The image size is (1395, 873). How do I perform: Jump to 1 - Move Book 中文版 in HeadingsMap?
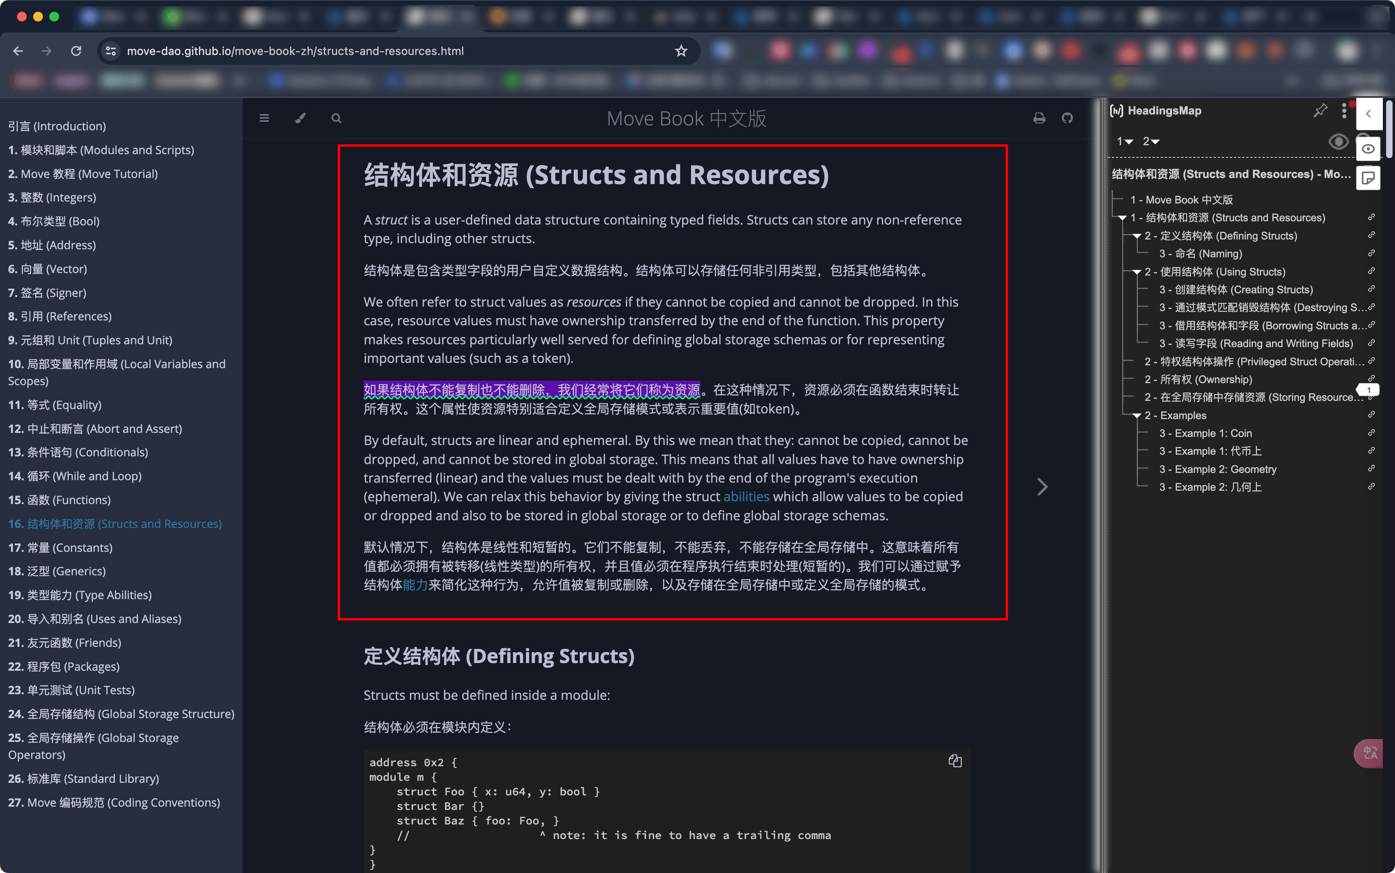pos(1181,200)
